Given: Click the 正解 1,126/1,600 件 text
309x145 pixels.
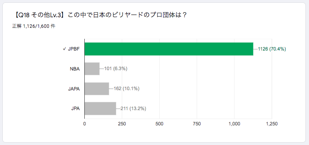Looking at the screenshot, I should point(34,27).
